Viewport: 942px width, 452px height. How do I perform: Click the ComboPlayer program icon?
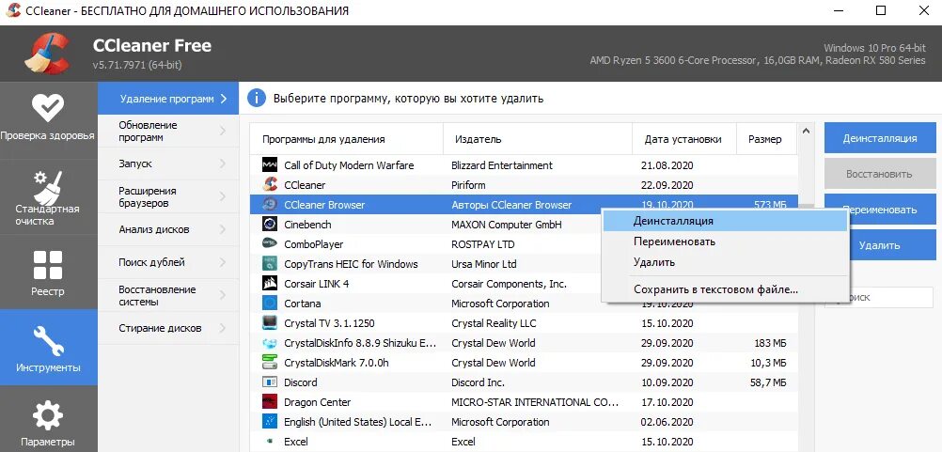pos(270,244)
